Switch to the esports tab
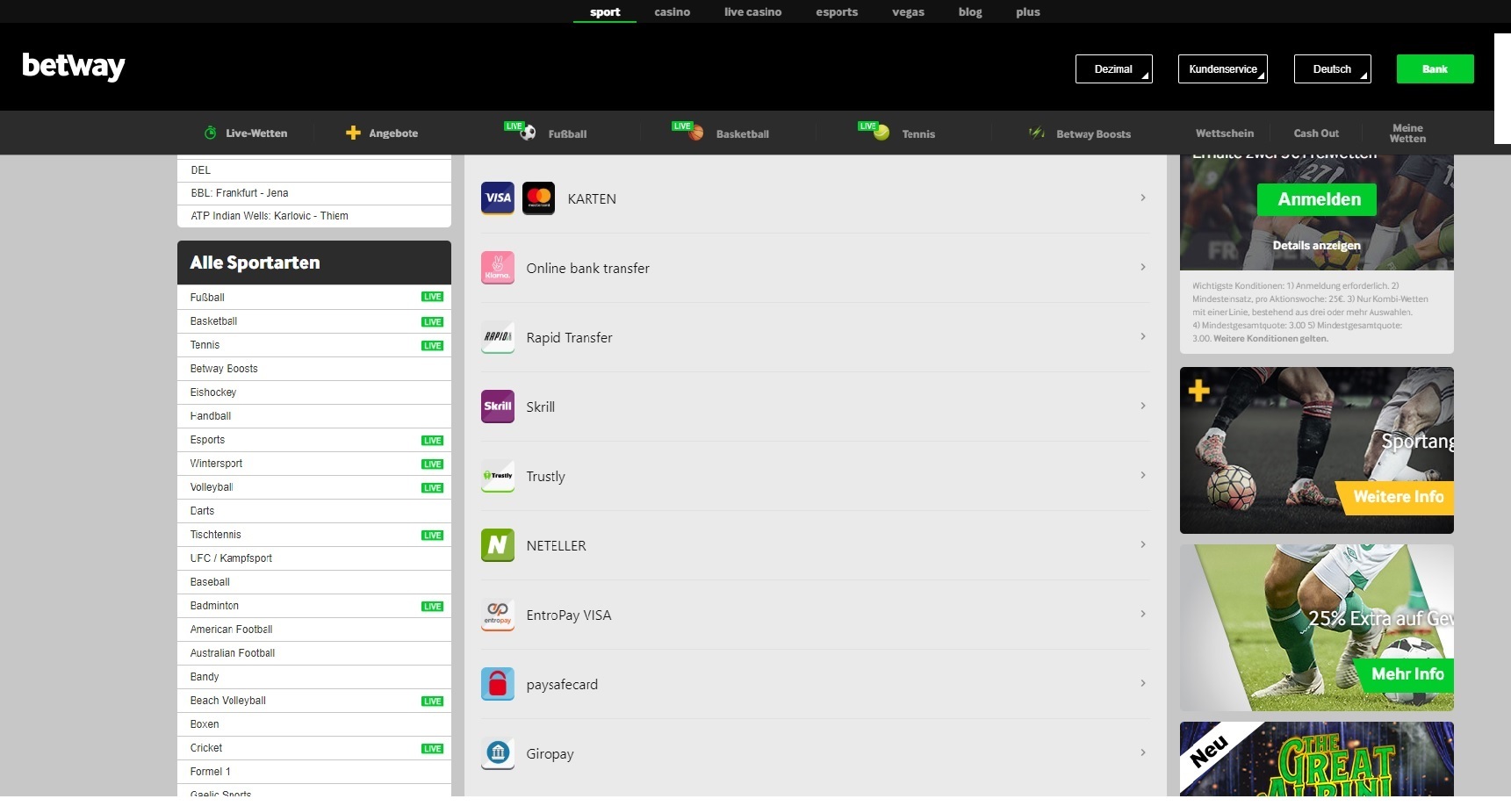This screenshot has width=1511, height=806. 837,12
